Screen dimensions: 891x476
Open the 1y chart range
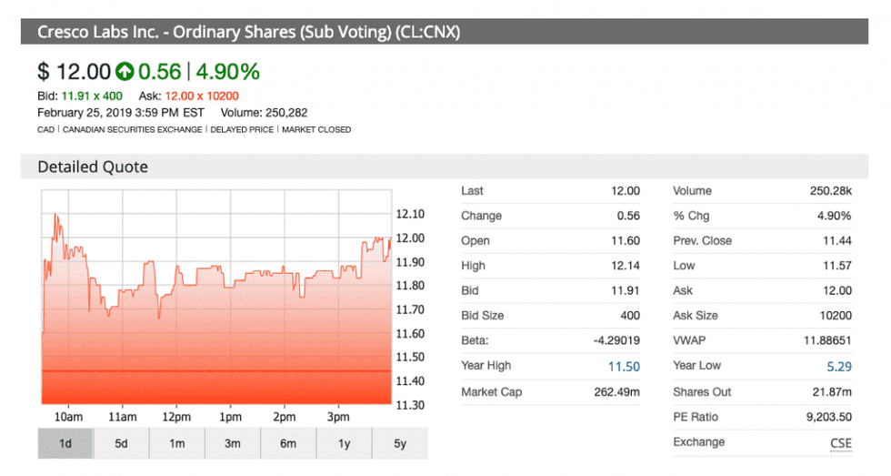pyautogui.click(x=344, y=443)
